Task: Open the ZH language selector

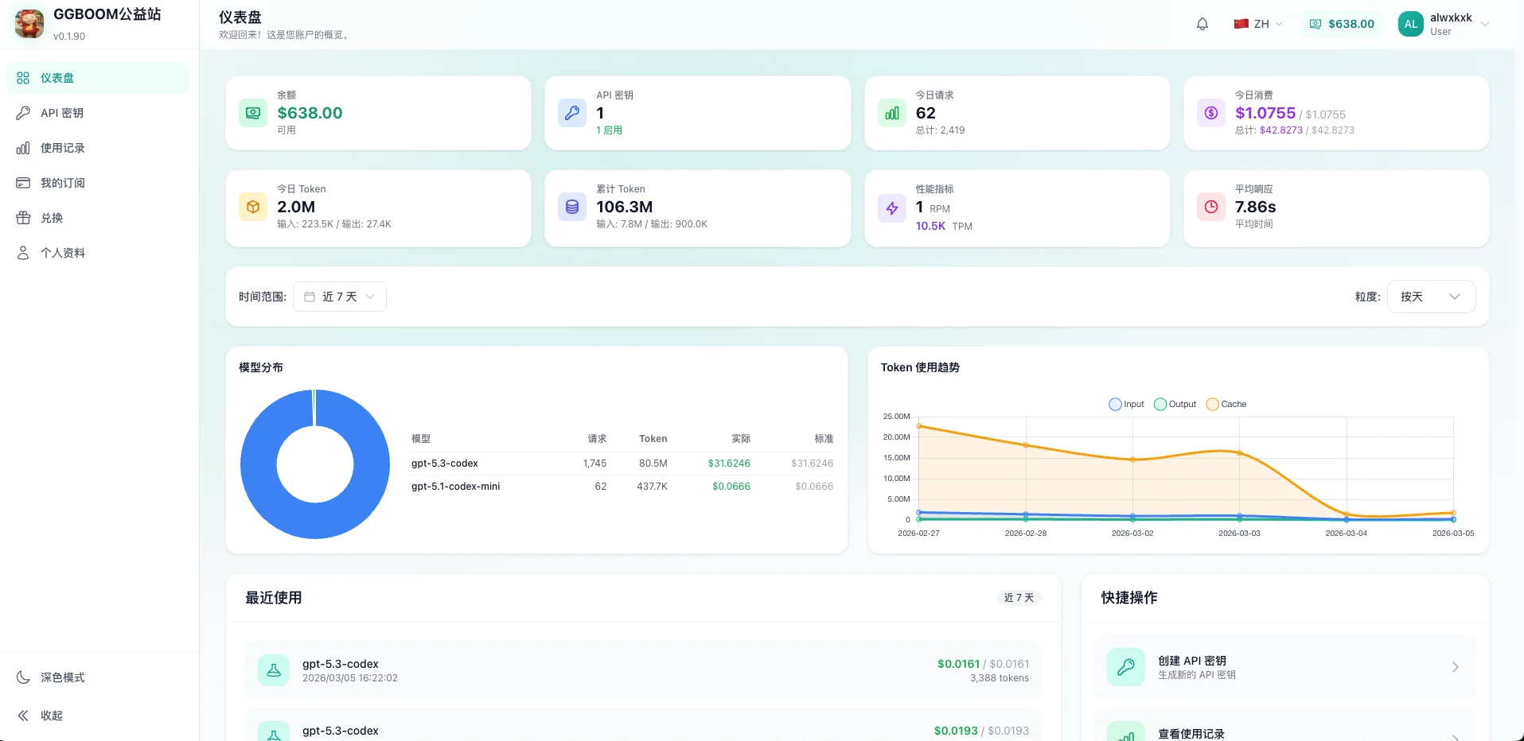Action: point(1258,24)
